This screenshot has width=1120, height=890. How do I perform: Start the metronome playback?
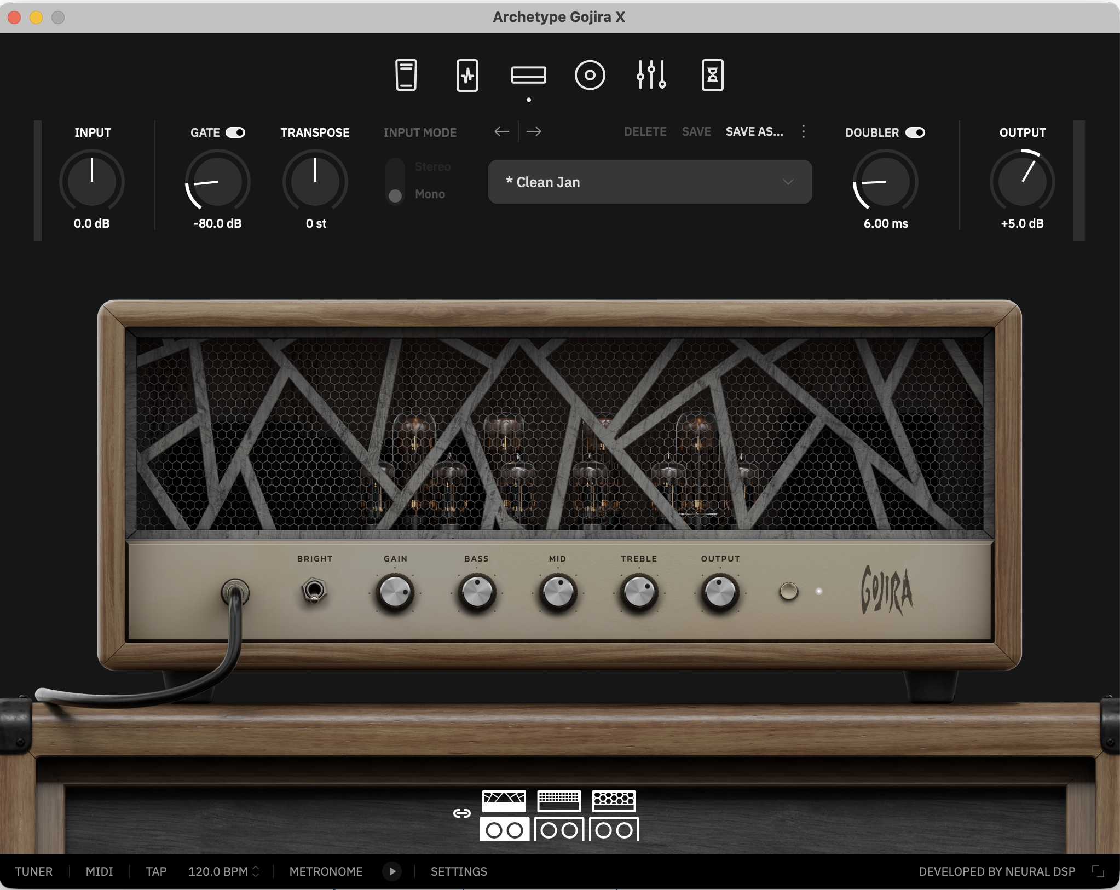coord(392,871)
